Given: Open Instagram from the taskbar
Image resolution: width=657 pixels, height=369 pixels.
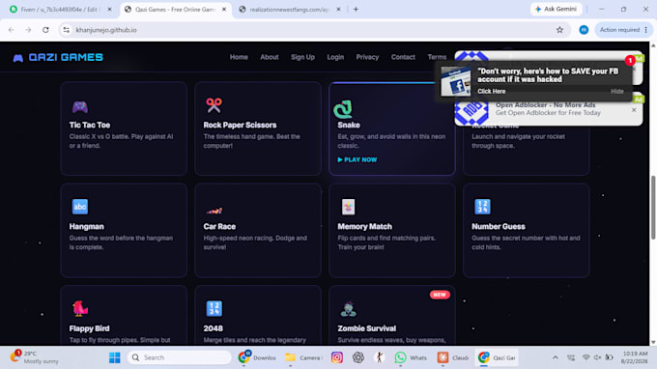Looking at the screenshot, I should [337, 357].
